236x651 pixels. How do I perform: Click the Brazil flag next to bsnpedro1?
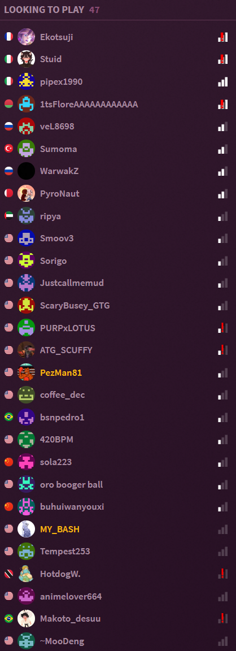coord(8,417)
